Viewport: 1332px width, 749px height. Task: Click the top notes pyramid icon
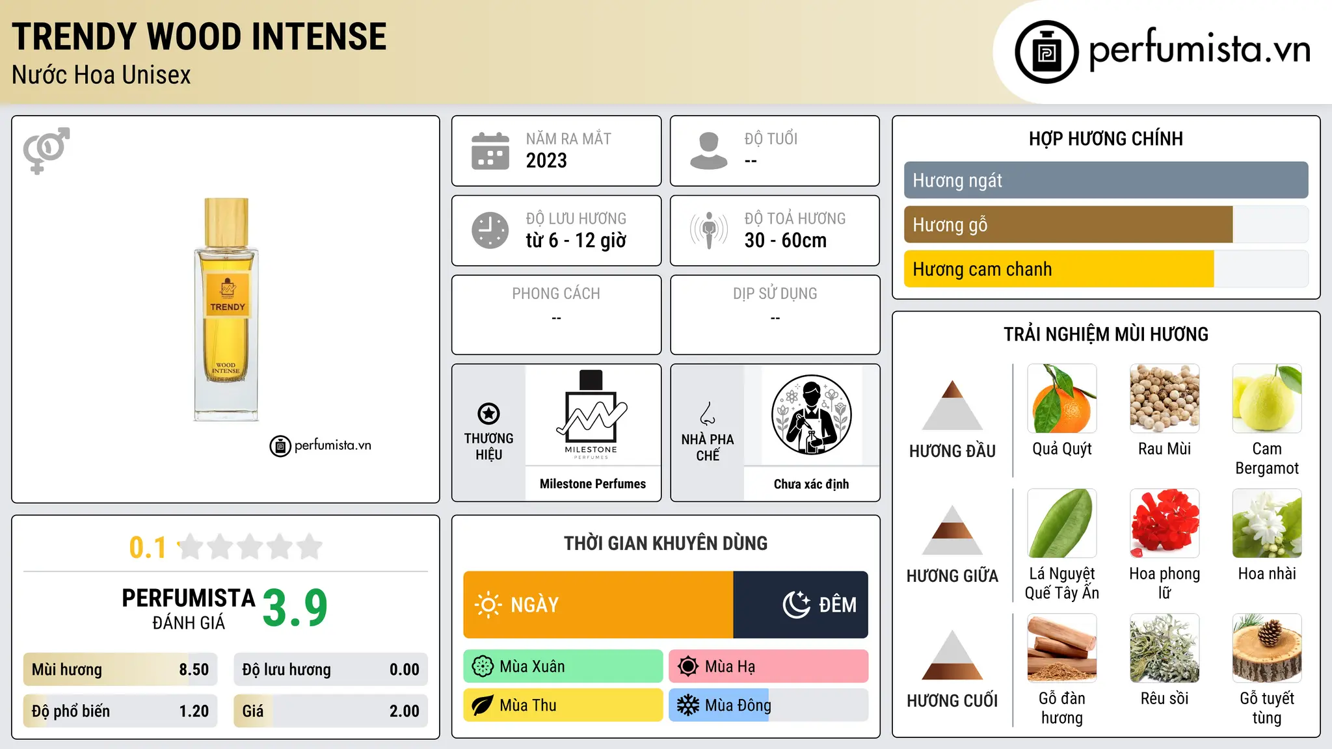(x=952, y=405)
